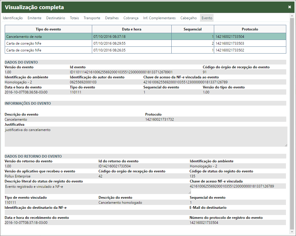This screenshot has height=236, width=296.
Task: Open the Transporte tab
Action: pyautogui.click(x=92, y=18)
